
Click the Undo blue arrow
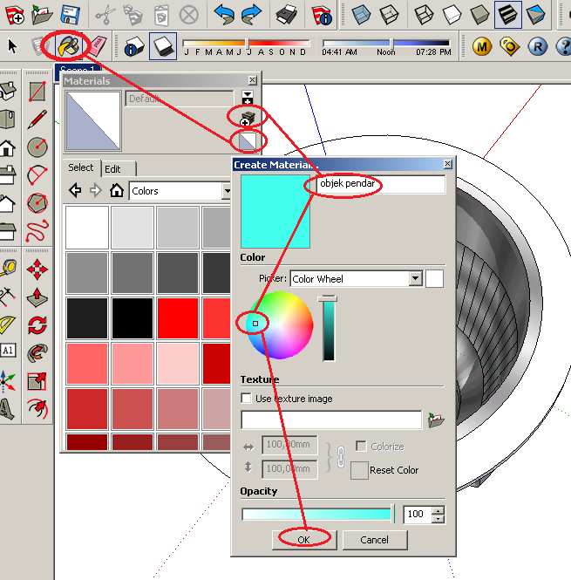pyautogui.click(x=224, y=15)
